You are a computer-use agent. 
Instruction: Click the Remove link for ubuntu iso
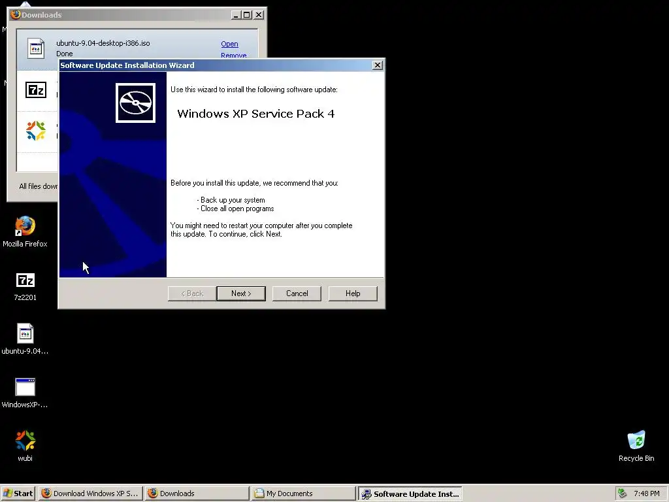234,56
